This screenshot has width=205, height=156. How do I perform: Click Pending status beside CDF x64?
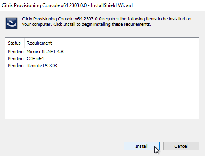[16, 59]
